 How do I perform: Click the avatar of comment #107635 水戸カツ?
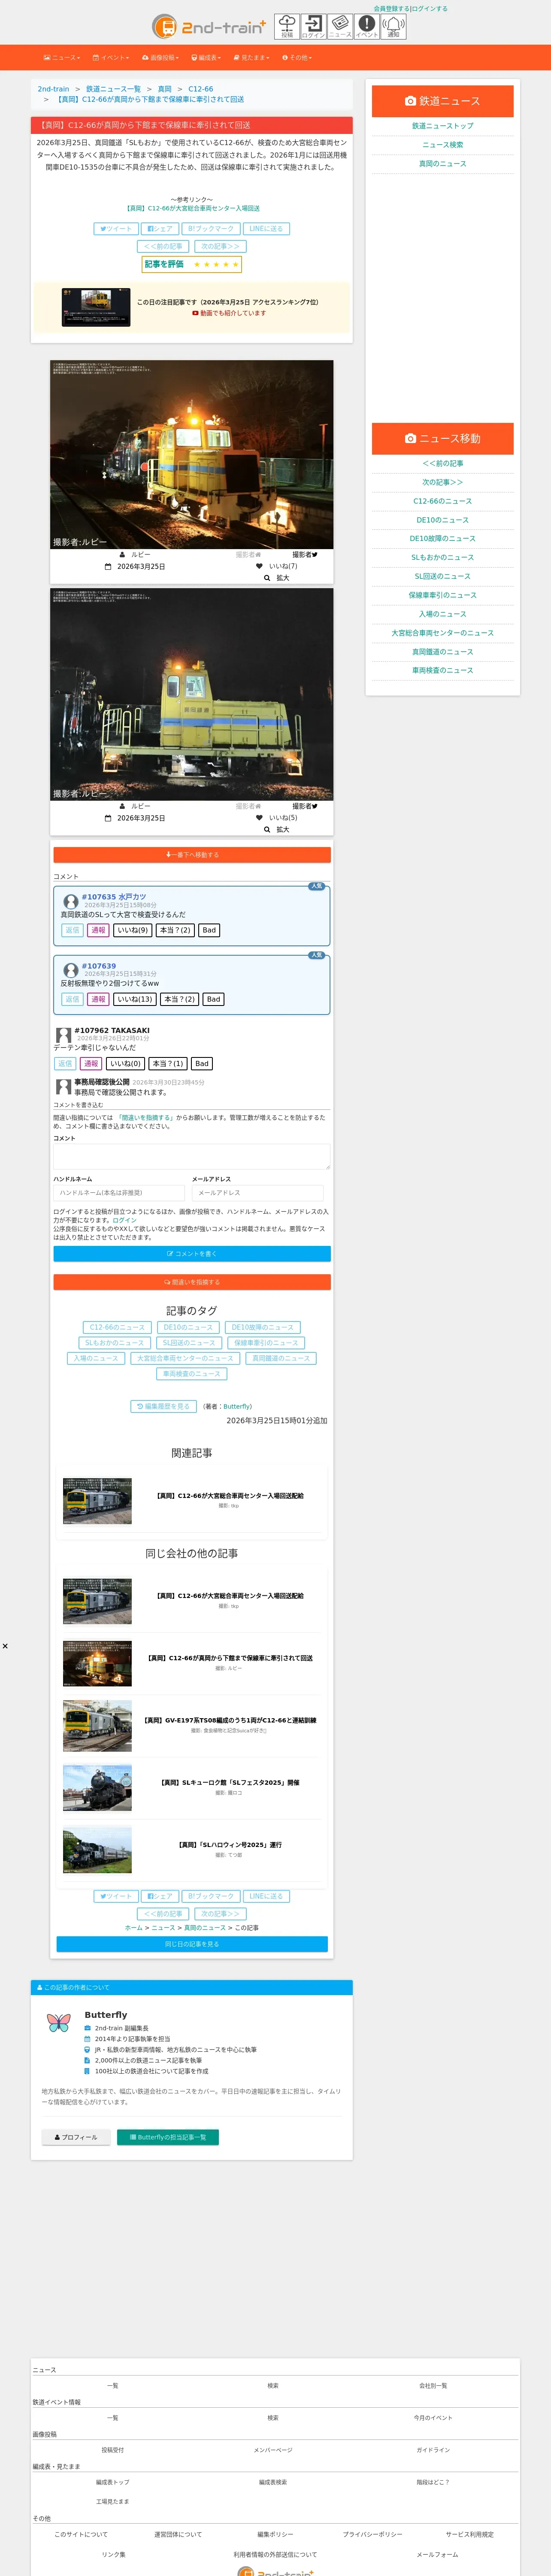tap(71, 902)
